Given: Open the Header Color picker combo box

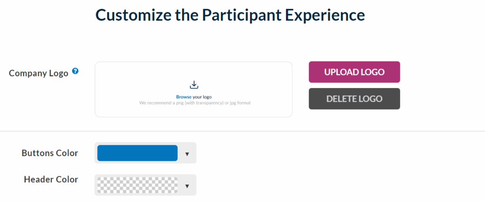Looking at the screenshot, I should pyautogui.click(x=145, y=185).
